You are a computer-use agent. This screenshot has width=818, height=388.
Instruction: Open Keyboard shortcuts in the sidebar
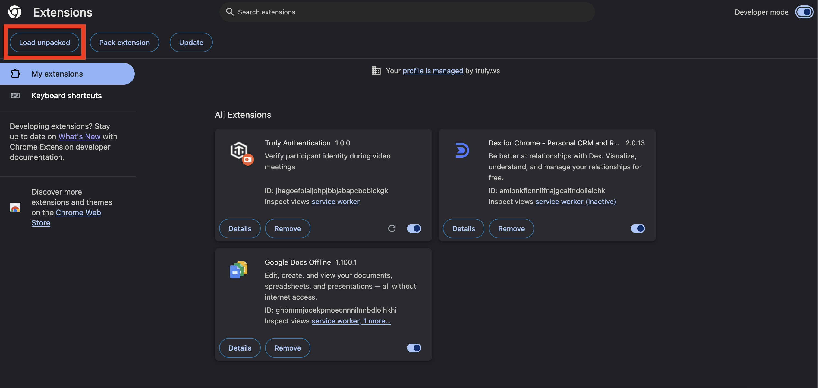point(66,96)
